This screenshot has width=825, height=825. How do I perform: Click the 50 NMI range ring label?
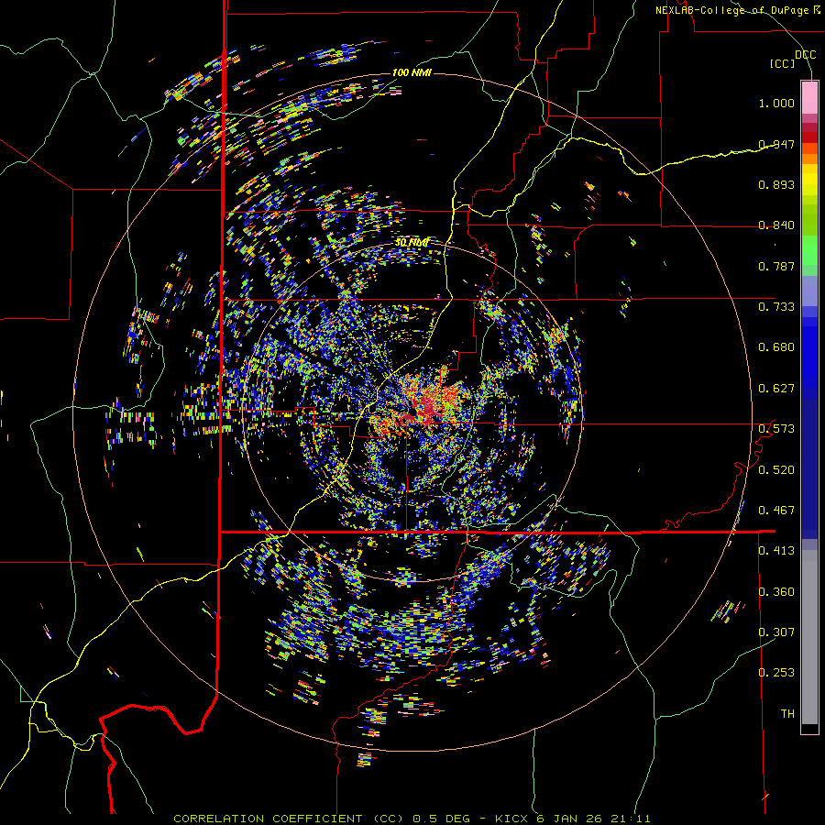(412, 242)
